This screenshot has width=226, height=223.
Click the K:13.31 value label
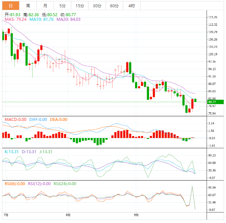coord(12,152)
